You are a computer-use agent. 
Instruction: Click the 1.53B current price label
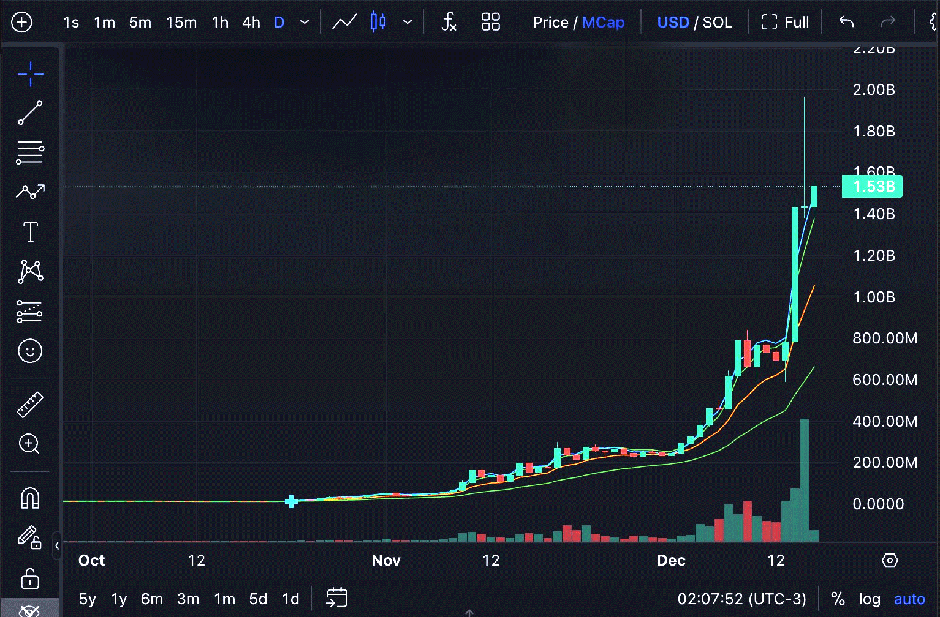pyautogui.click(x=872, y=186)
